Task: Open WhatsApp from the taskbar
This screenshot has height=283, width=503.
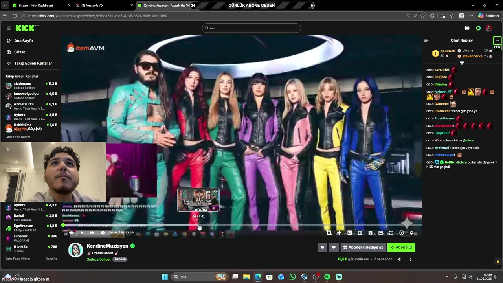Action: point(292,277)
